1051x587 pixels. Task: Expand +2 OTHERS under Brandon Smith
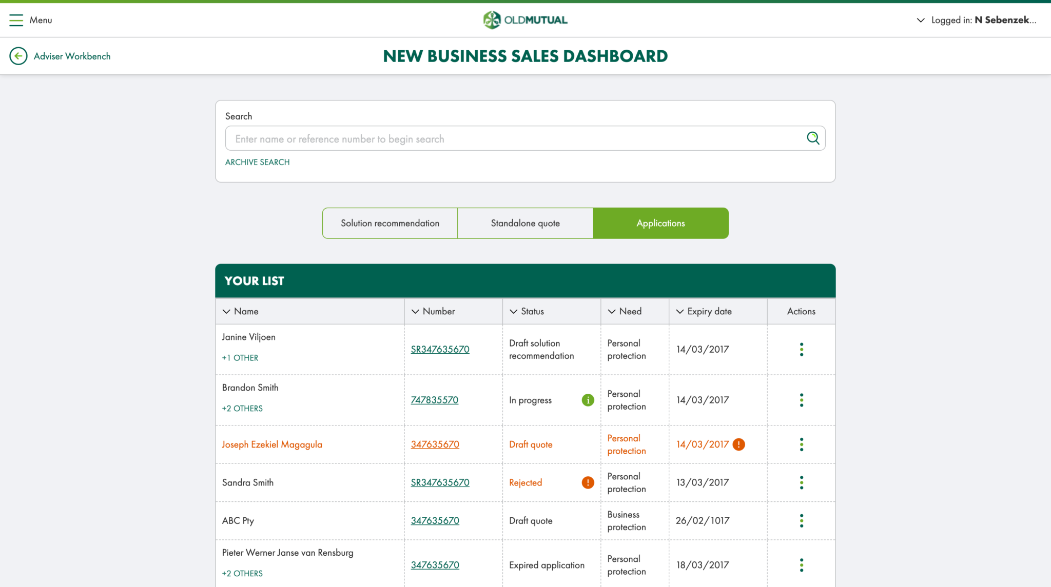coord(242,409)
